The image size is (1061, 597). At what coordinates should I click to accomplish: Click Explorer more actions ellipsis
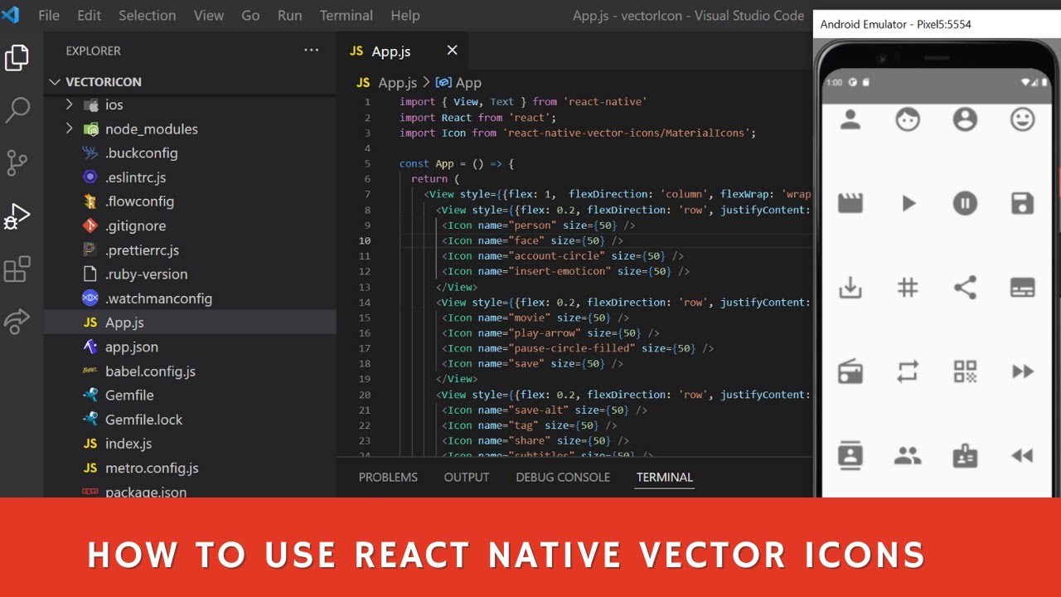(x=311, y=51)
